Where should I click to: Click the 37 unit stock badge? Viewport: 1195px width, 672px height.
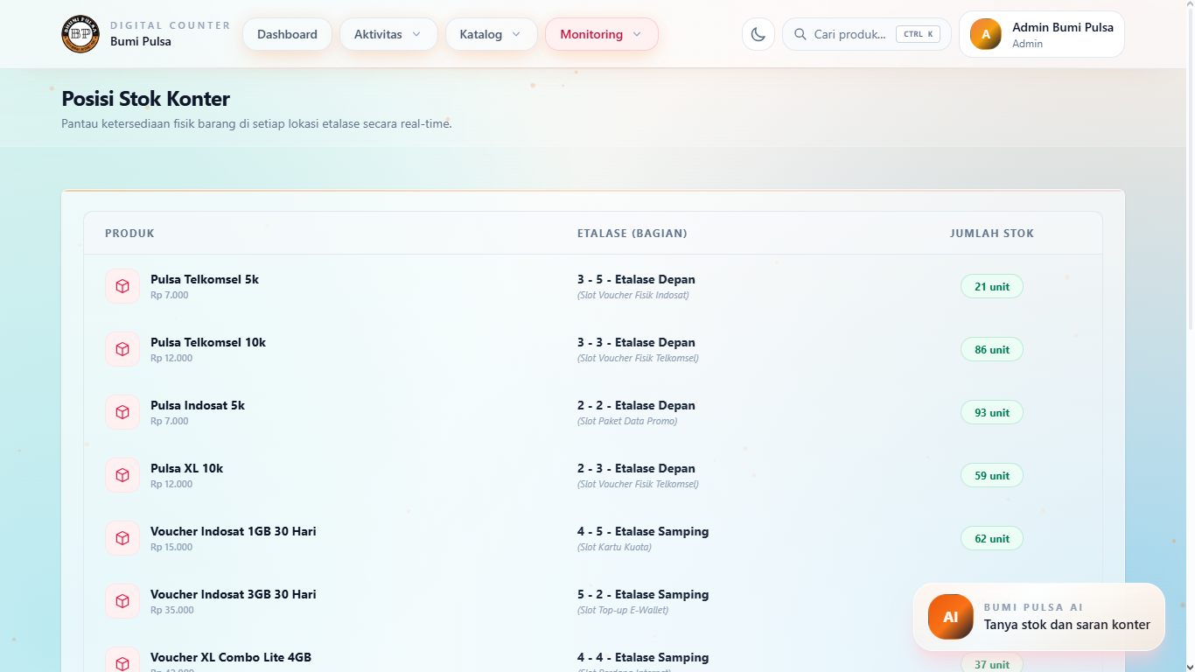992,664
